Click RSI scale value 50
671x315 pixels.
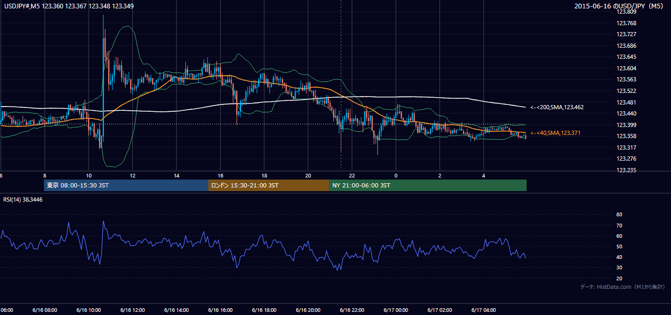point(619,247)
